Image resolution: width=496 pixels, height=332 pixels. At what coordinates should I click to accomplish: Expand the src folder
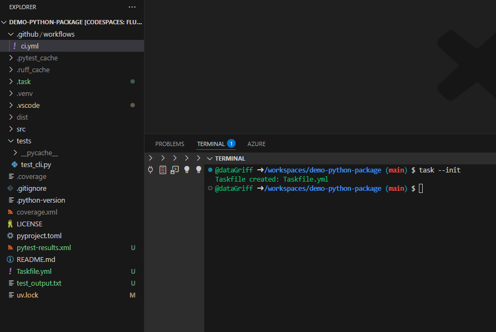click(x=11, y=129)
